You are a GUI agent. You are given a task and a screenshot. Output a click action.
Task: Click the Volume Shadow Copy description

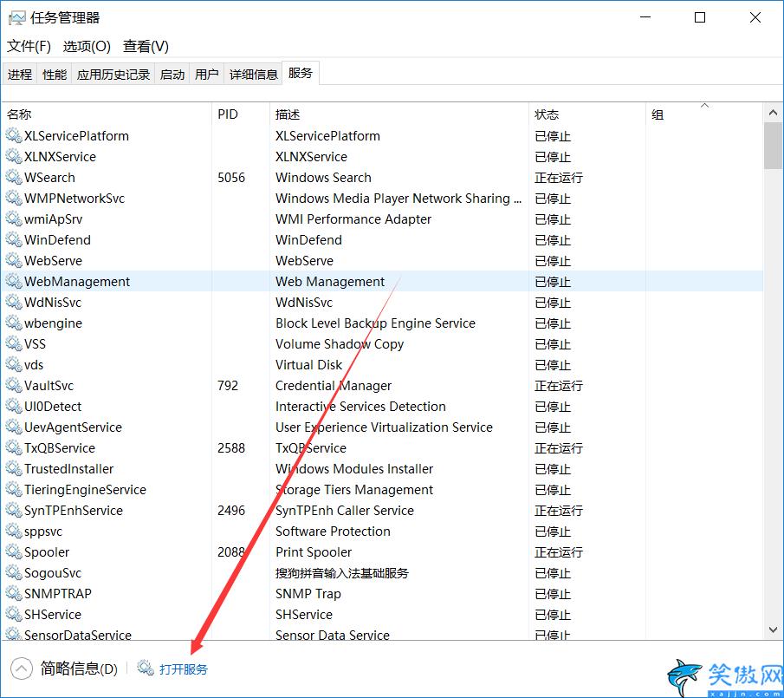tap(340, 343)
